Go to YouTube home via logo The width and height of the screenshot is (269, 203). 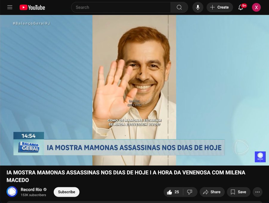(32, 7)
